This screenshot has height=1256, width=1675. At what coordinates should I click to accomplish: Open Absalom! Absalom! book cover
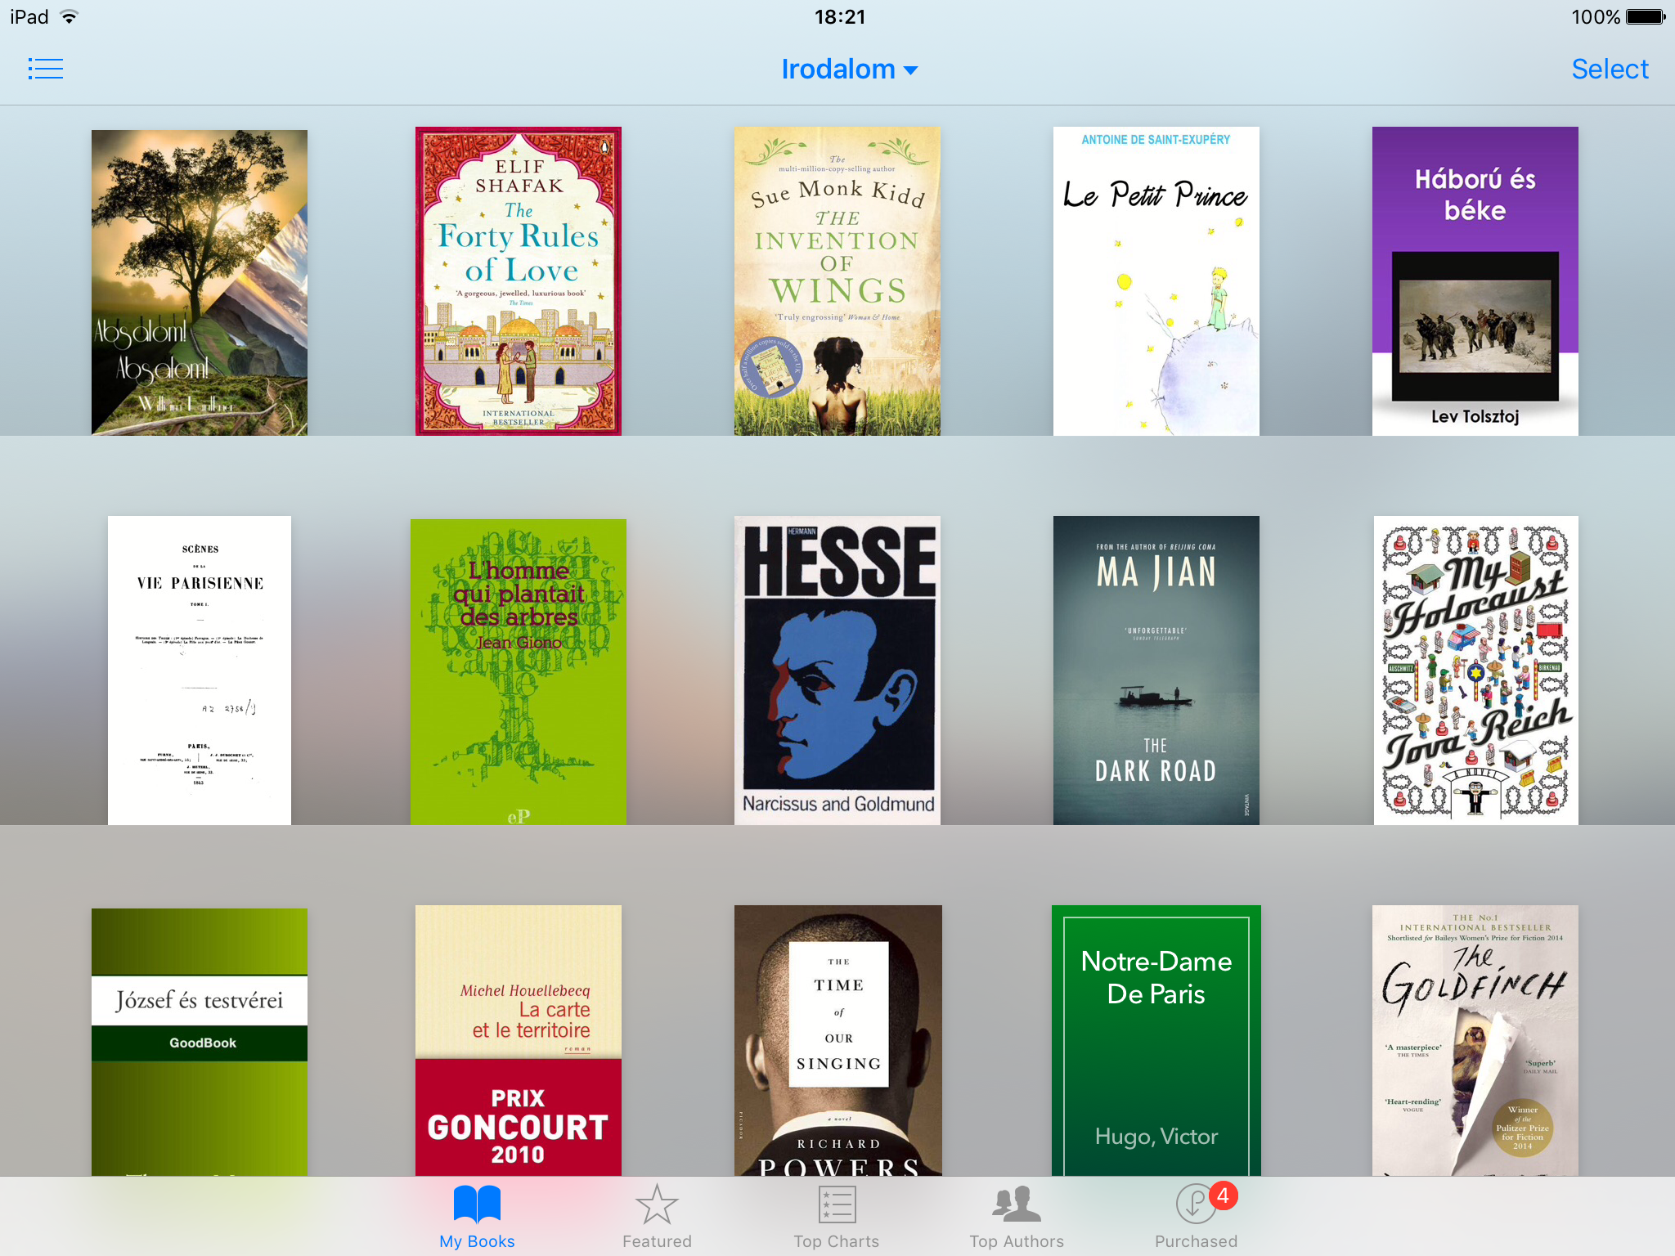[200, 282]
